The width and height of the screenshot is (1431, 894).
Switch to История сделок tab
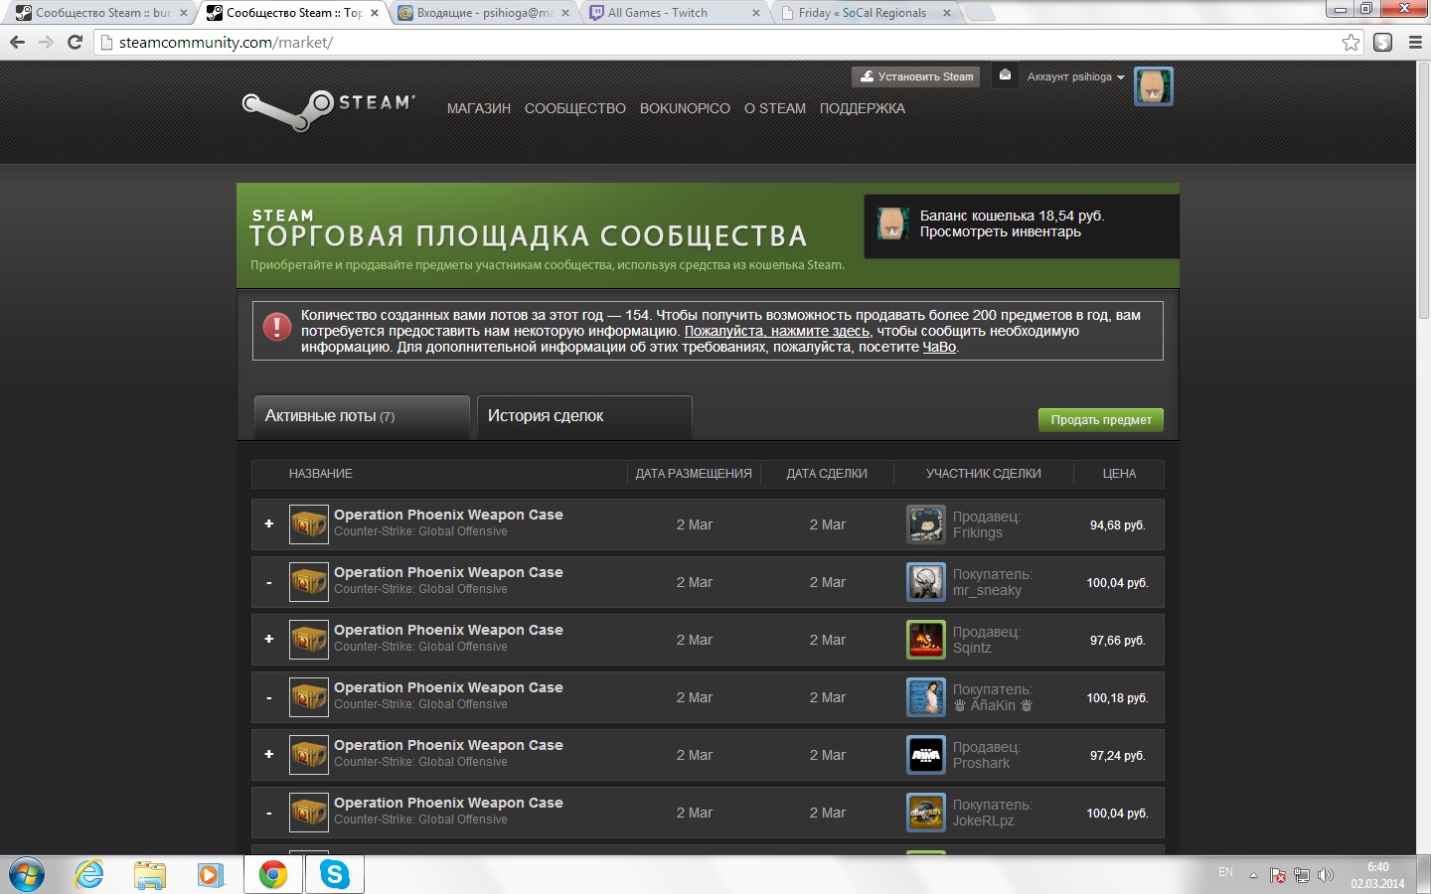pyautogui.click(x=584, y=416)
